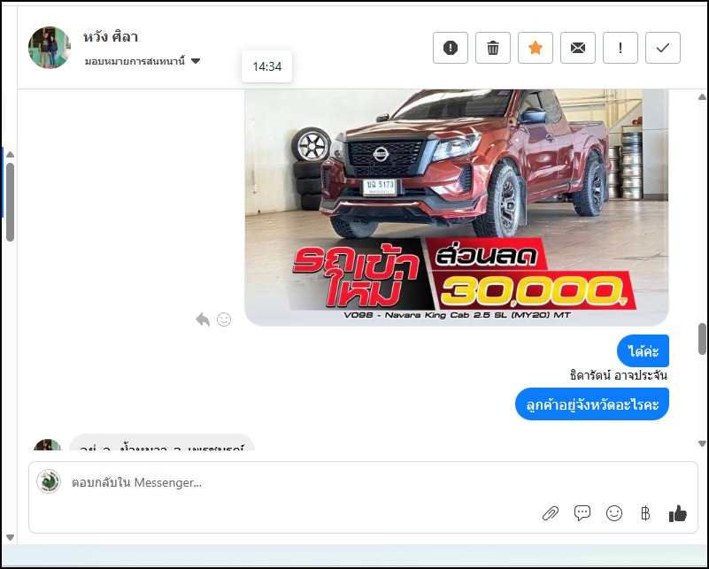Select the ได้ค่ะ message bubble
The height and width of the screenshot is (569, 709).
tap(643, 350)
